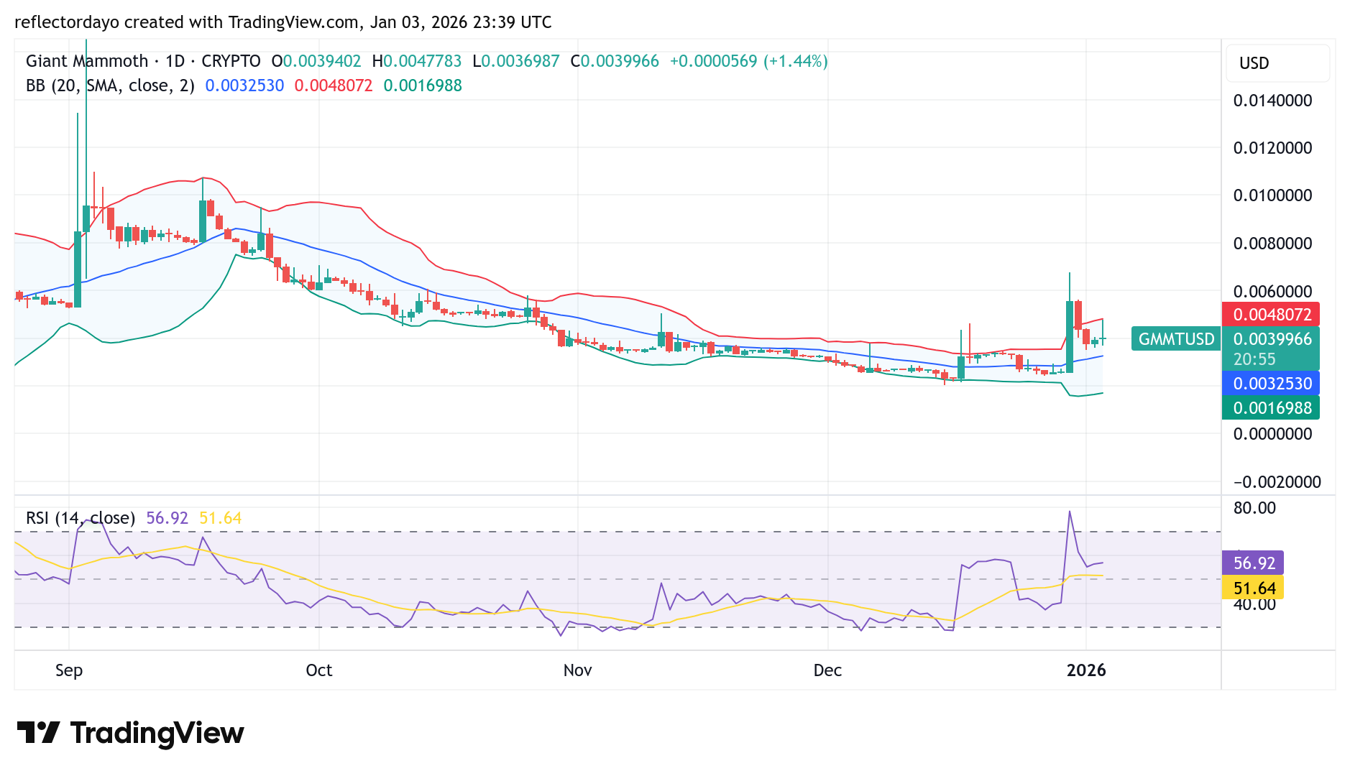Click the BB legend blue value 0.0032530
Image resolution: width=1350 pixels, height=776 pixels.
click(244, 86)
